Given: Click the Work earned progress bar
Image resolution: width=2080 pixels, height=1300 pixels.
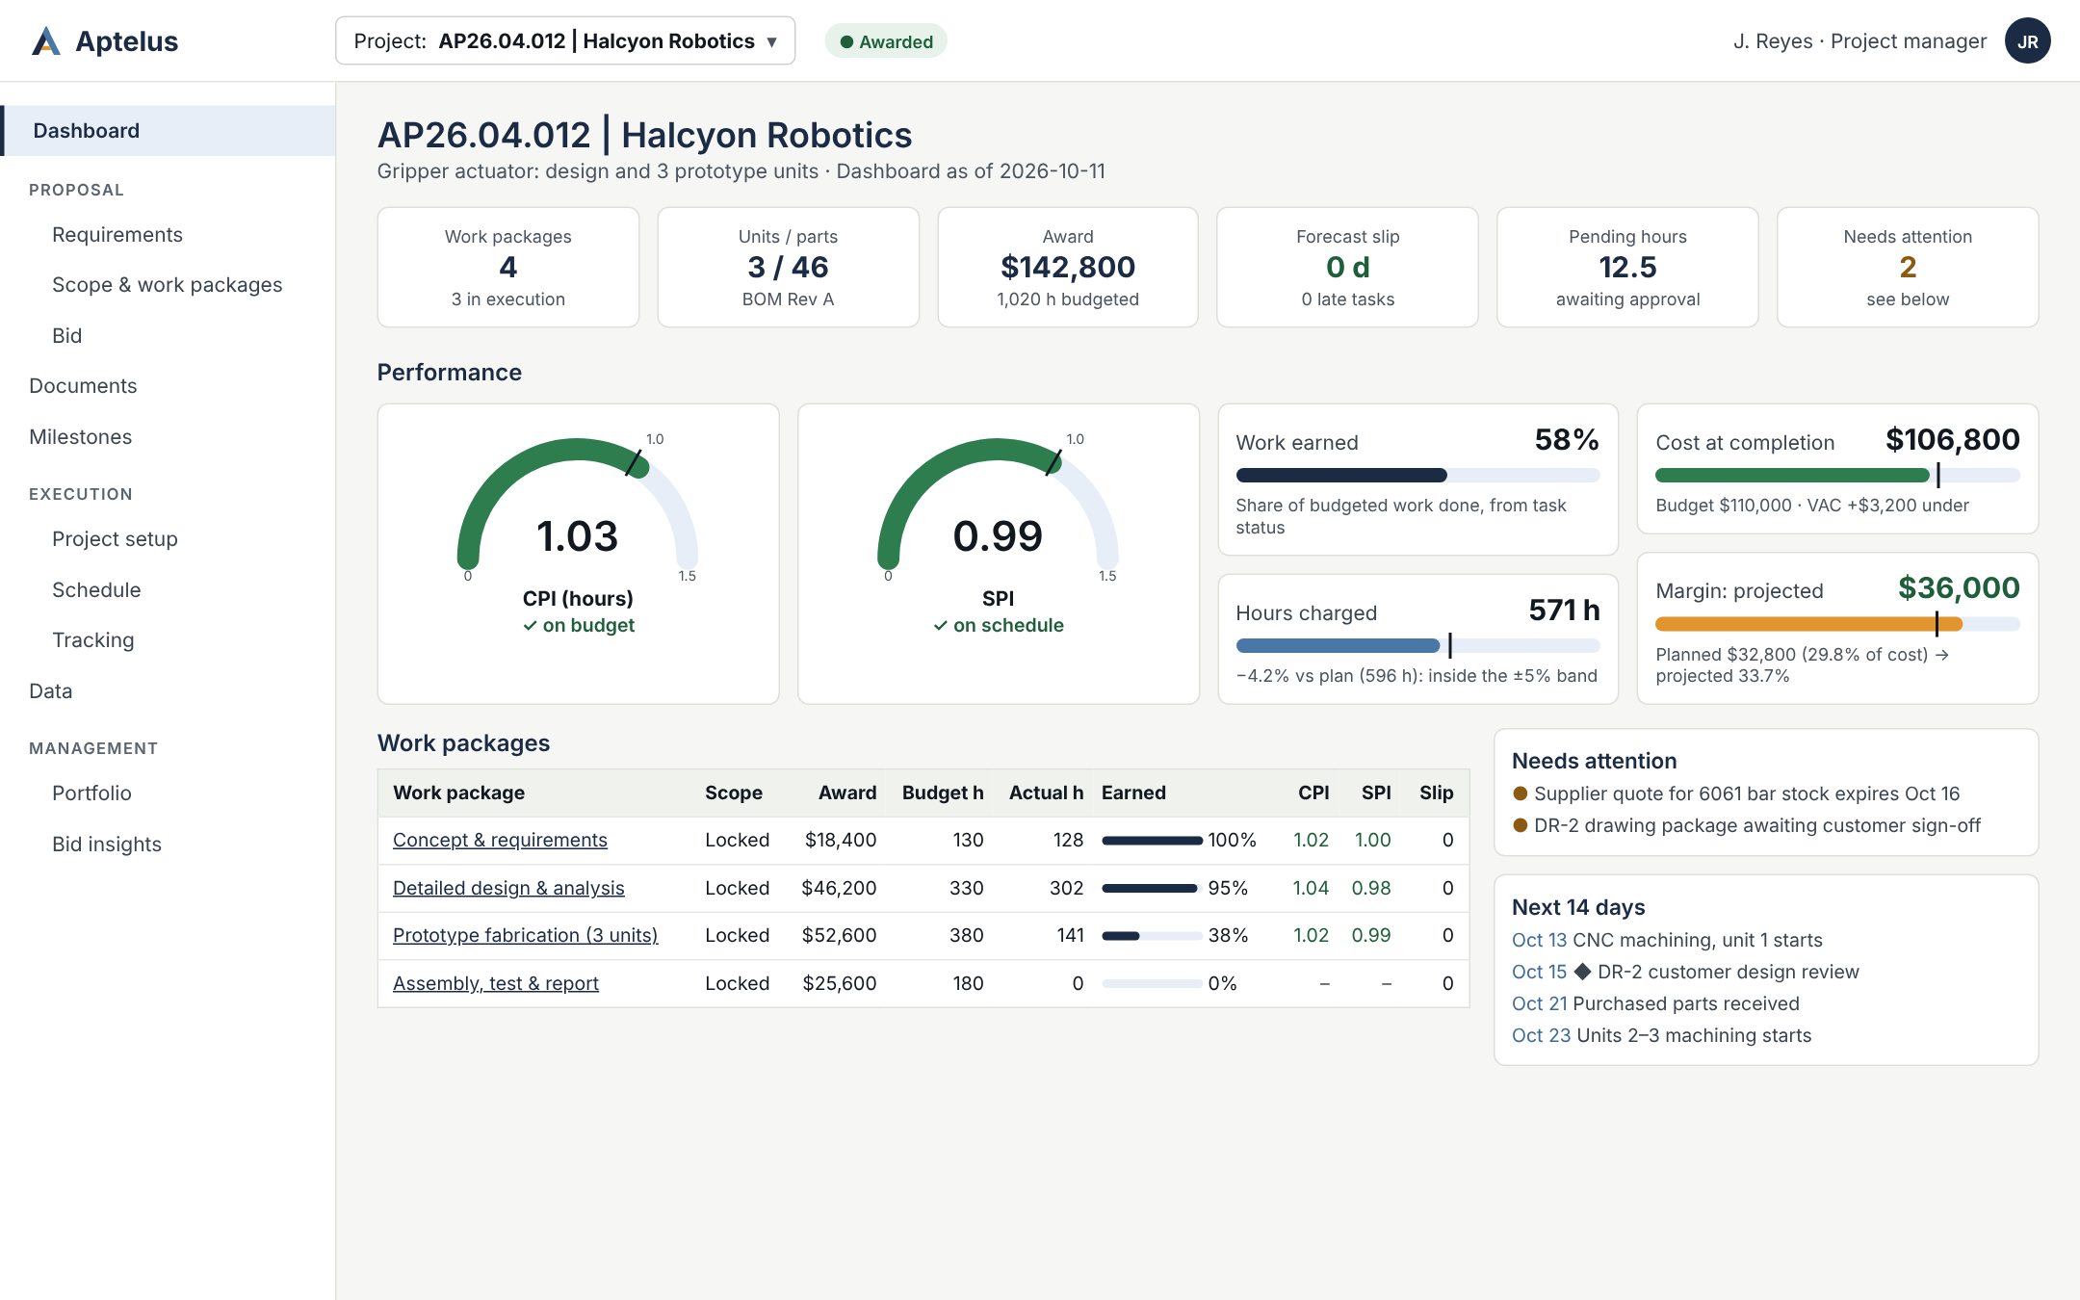Looking at the screenshot, I should (1417, 475).
